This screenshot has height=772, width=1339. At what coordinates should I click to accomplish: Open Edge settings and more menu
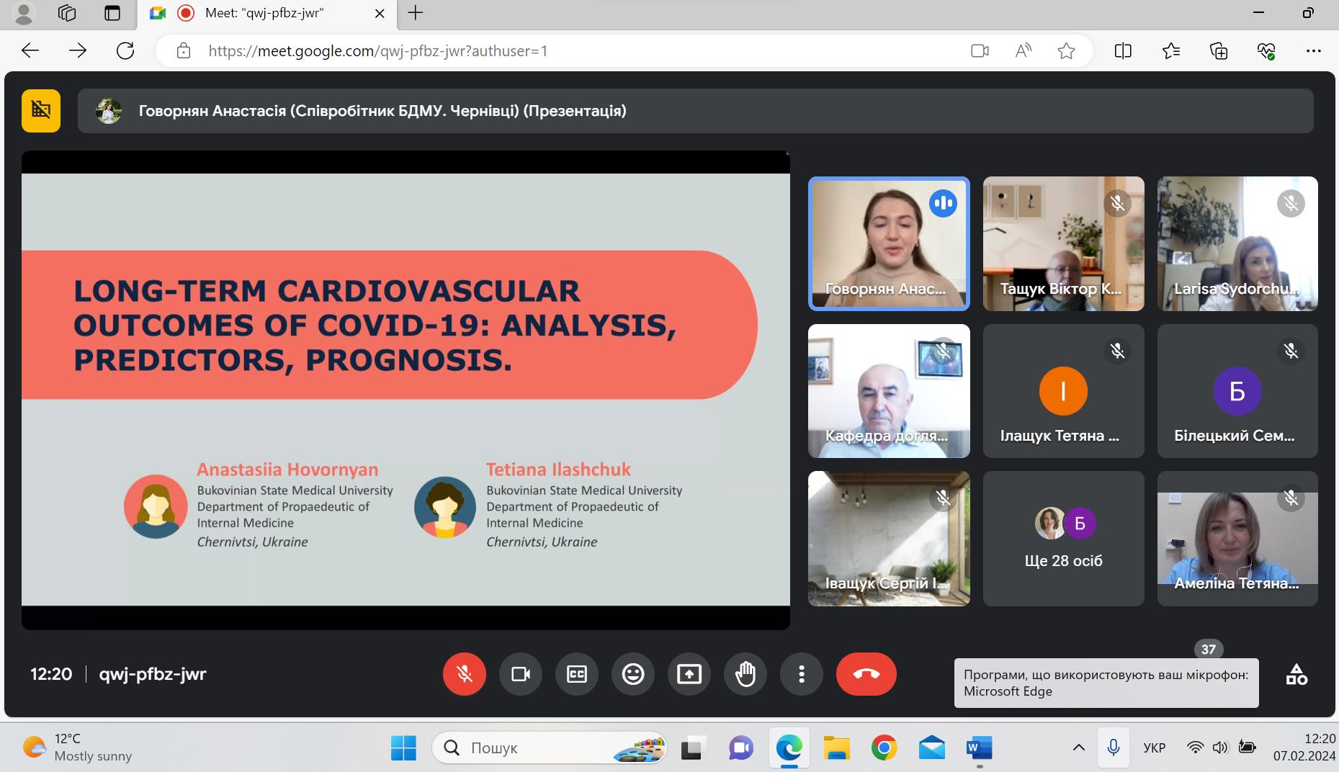[x=1313, y=51]
